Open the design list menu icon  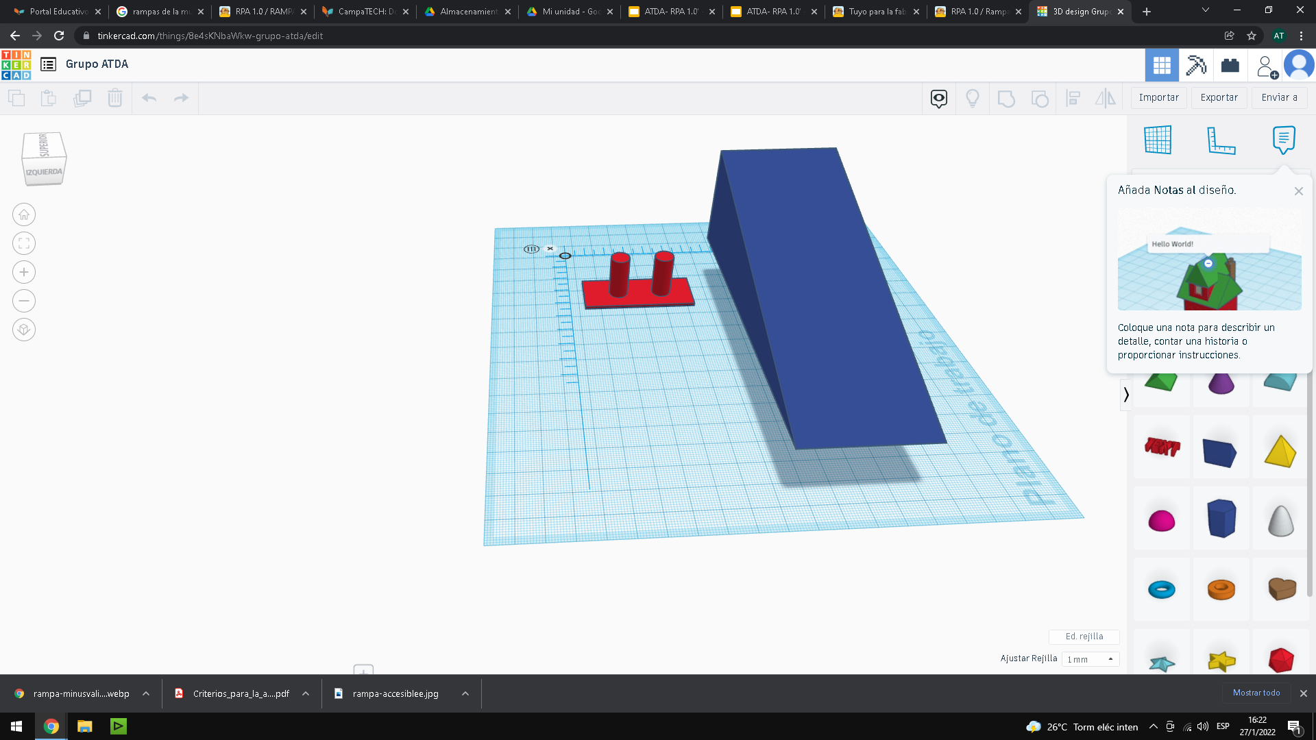pos(48,64)
